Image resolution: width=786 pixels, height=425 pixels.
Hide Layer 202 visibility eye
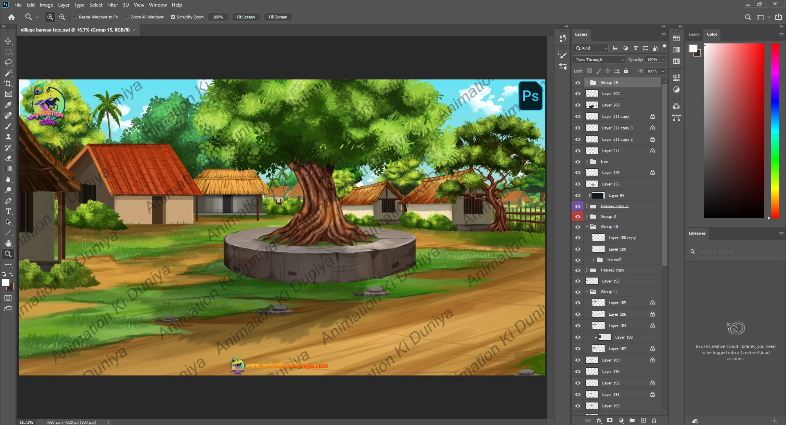[578, 94]
